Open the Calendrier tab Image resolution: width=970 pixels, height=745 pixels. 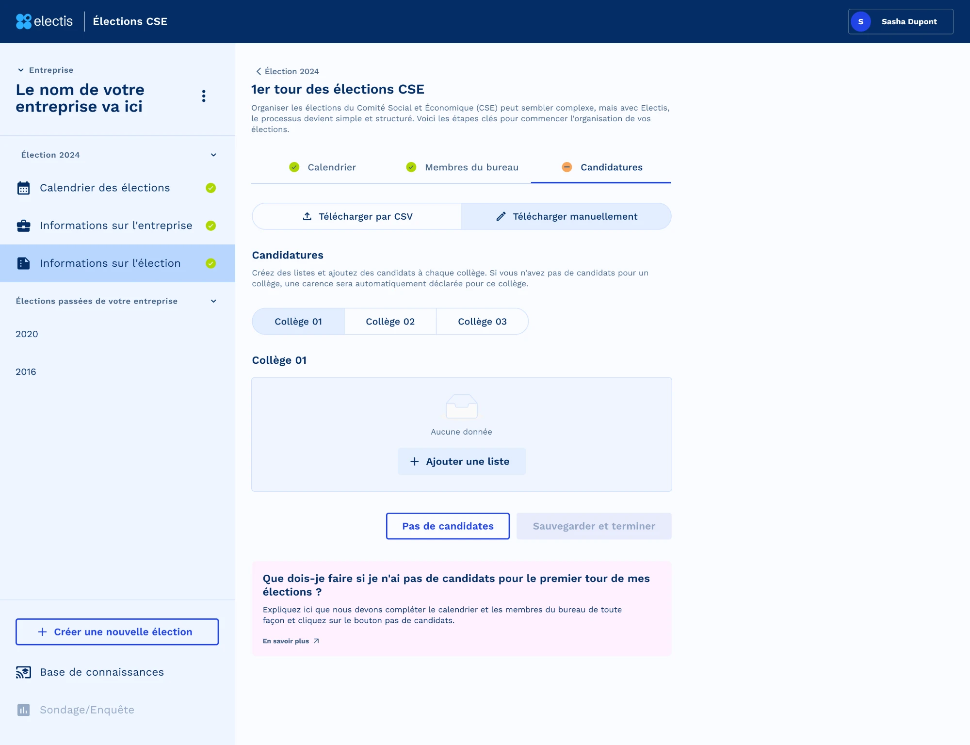click(323, 167)
